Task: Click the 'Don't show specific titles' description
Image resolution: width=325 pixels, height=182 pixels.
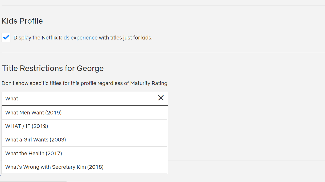Action: coord(84,83)
